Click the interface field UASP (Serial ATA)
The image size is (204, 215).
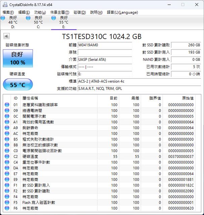105,59
